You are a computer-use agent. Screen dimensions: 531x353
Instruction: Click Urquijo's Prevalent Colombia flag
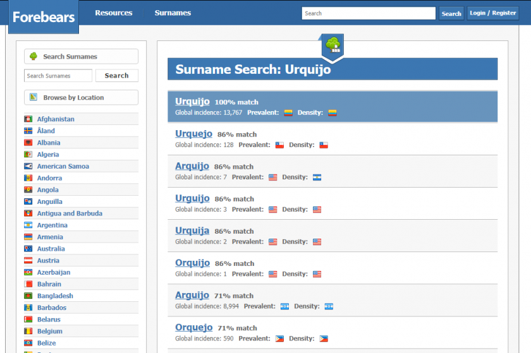288,112
